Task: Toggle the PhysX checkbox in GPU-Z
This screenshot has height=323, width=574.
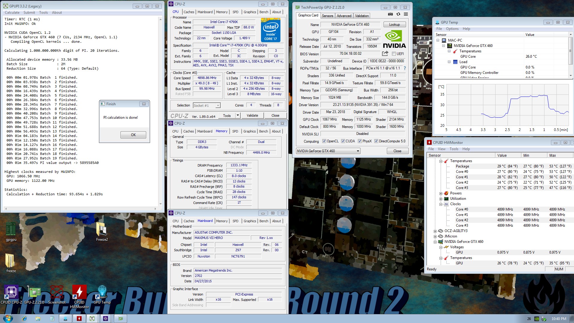Action: click(x=360, y=141)
